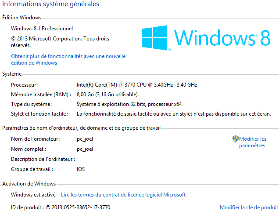Open Modifier les paramètres link
The image size is (279, 211).
coord(253,142)
